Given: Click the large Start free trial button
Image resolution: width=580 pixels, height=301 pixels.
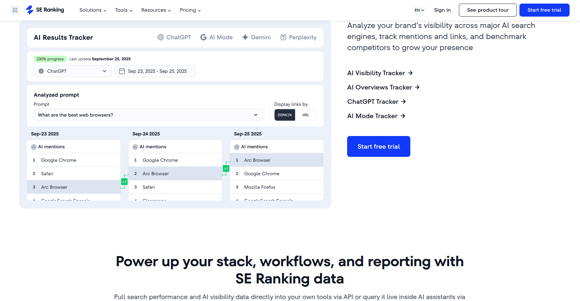Looking at the screenshot, I should 379,146.
